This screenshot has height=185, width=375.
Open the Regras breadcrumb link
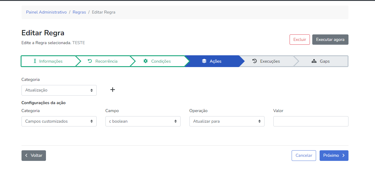(79, 12)
